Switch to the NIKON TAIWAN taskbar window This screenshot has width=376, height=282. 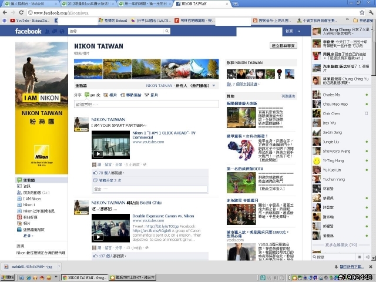[84, 278]
